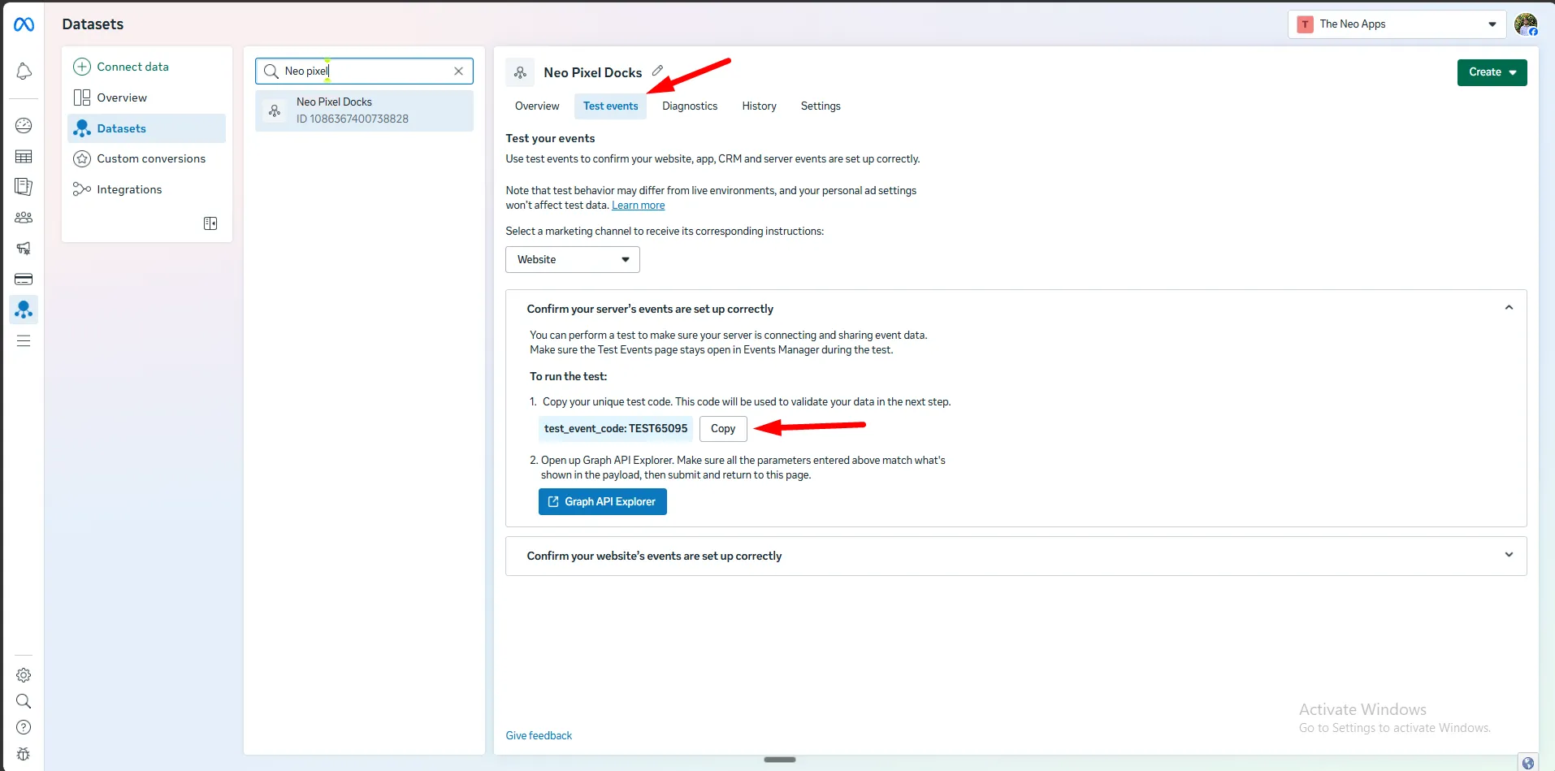This screenshot has height=771, width=1555.
Task: Open the Audiences people icon in rail
Action: point(24,218)
